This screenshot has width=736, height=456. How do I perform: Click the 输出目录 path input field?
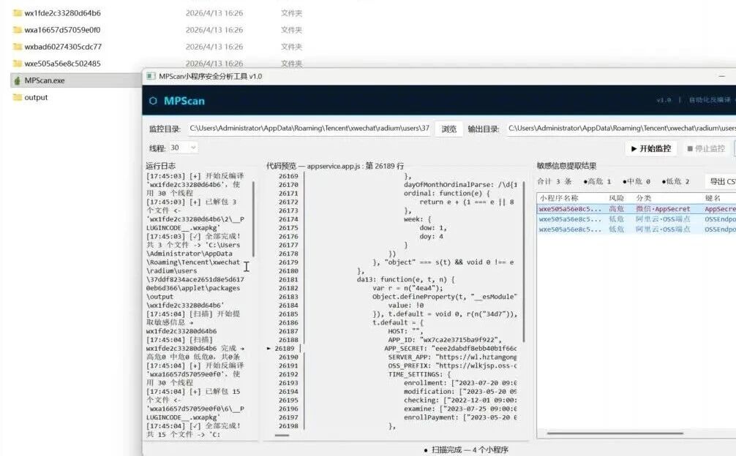click(621, 129)
